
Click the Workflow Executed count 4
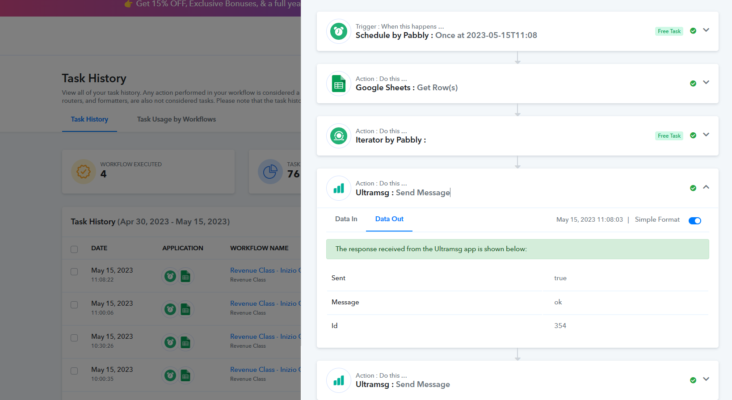tap(103, 174)
